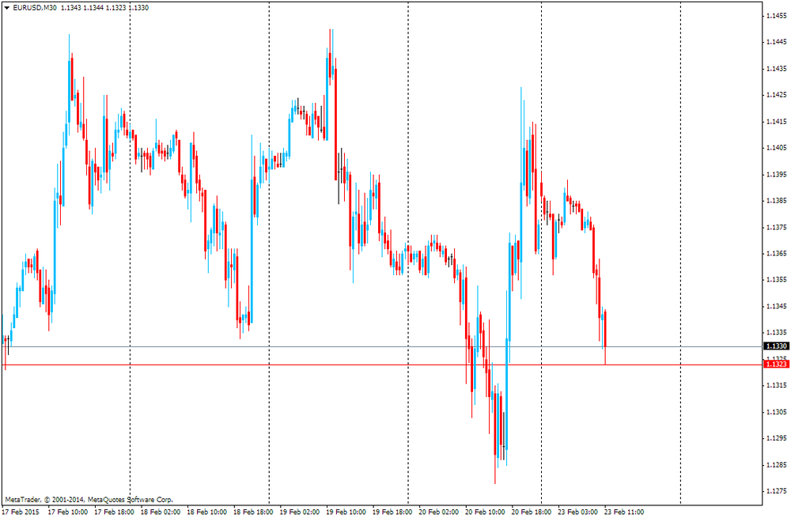Image resolution: width=791 pixels, height=518 pixels.
Task: Click the red price label 1.1323
Action: pyautogui.click(x=777, y=364)
